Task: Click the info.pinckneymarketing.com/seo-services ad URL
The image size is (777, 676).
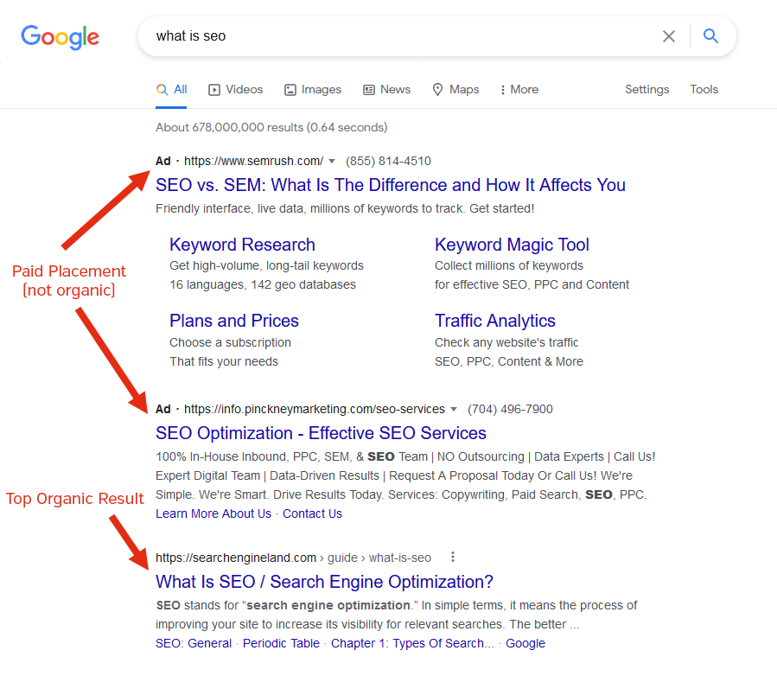Action: (x=315, y=410)
